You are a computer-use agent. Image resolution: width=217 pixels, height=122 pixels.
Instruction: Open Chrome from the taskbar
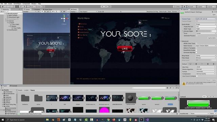pyautogui.click(x=108, y=120)
